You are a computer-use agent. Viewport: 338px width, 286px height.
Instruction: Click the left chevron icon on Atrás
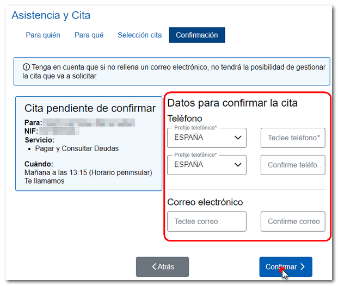(154, 266)
